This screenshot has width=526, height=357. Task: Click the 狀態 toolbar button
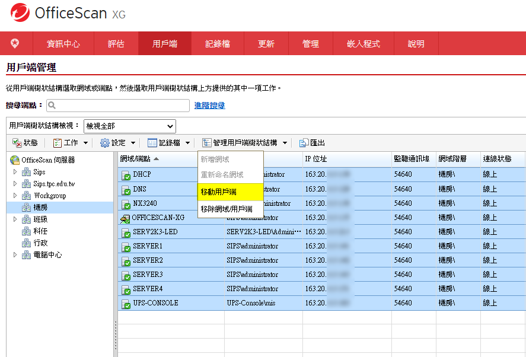(x=25, y=143)
